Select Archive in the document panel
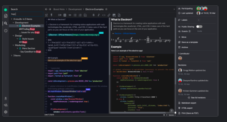 185,47
